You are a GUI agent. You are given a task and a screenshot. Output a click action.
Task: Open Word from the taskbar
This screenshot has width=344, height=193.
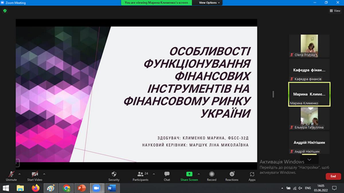pos(111,188)
